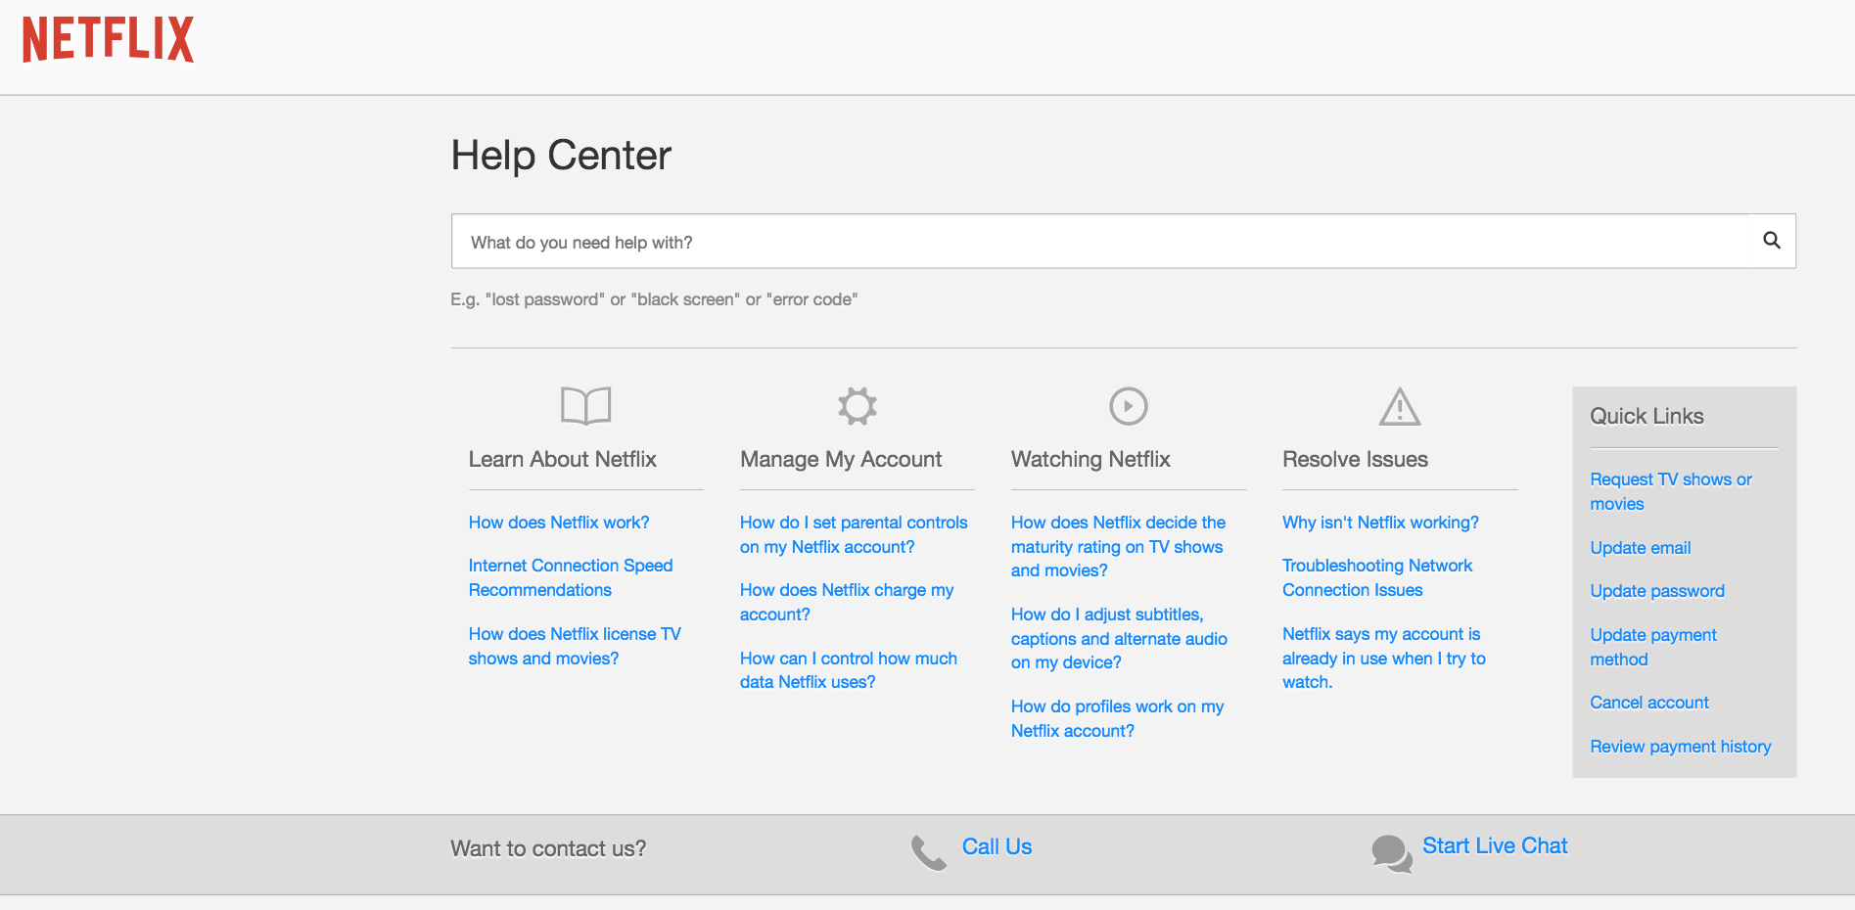Click the warning triangle Resolve Issues icon
Screen dimensions: 1855x910
(x=1400, y=407)
